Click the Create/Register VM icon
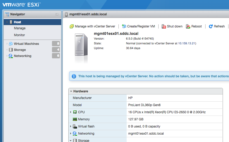Screen dimensions: 229x142 click(124, 26)
